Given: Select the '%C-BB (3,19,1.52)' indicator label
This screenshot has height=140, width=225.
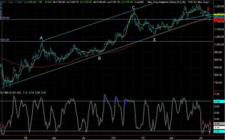Looking at the screenshot, I should point(10,93).
